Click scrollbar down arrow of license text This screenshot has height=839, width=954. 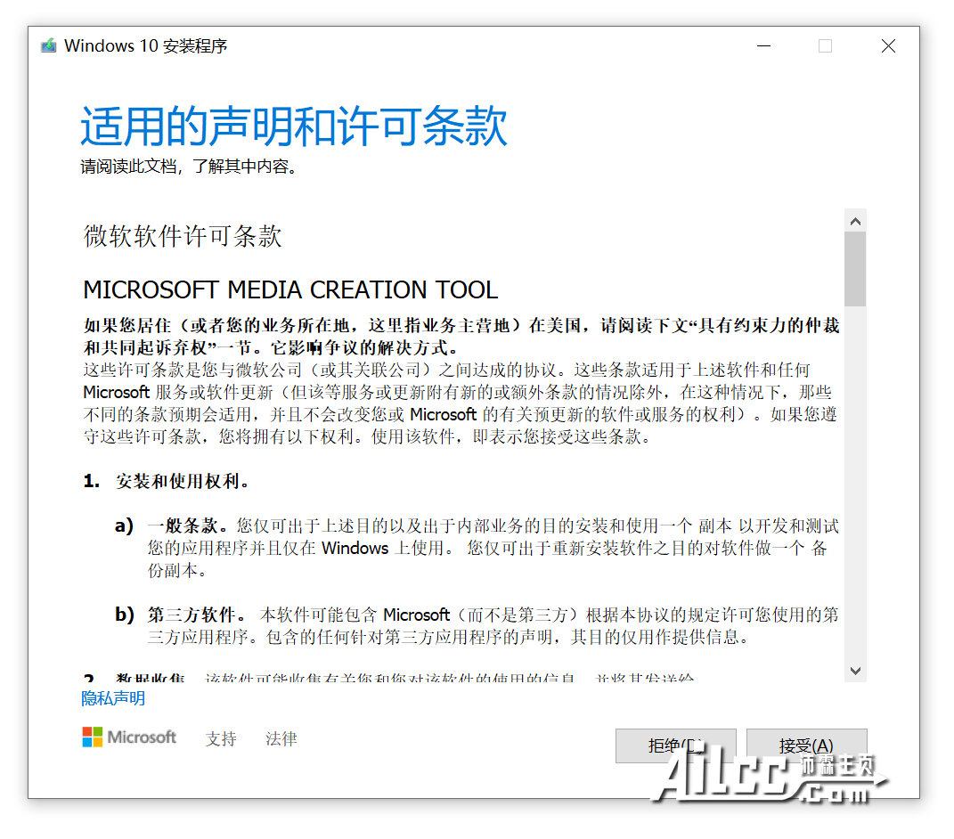coord(855,671)
